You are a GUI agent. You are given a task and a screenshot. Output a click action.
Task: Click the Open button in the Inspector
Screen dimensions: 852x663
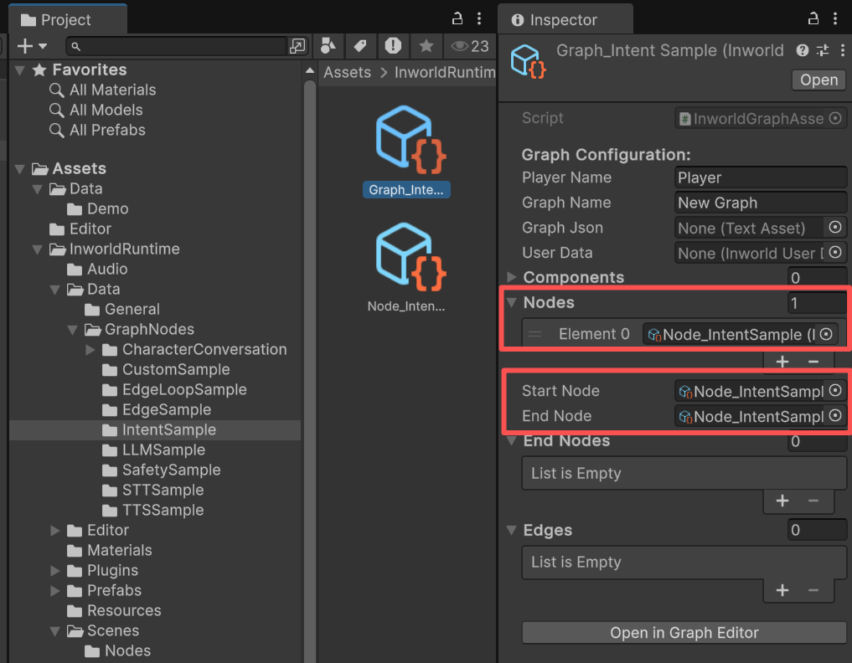pyautogui.click(x=818, y=80)
